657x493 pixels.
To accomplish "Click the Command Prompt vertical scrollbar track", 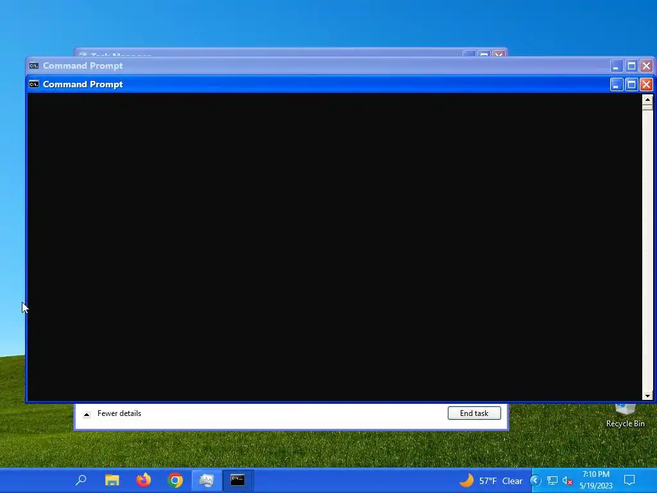I will click(x=647, y=252).
